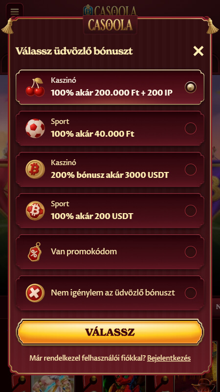
Task: Select Sport 100% akár 40.000 Ft radio
Action: pos(191,128)
